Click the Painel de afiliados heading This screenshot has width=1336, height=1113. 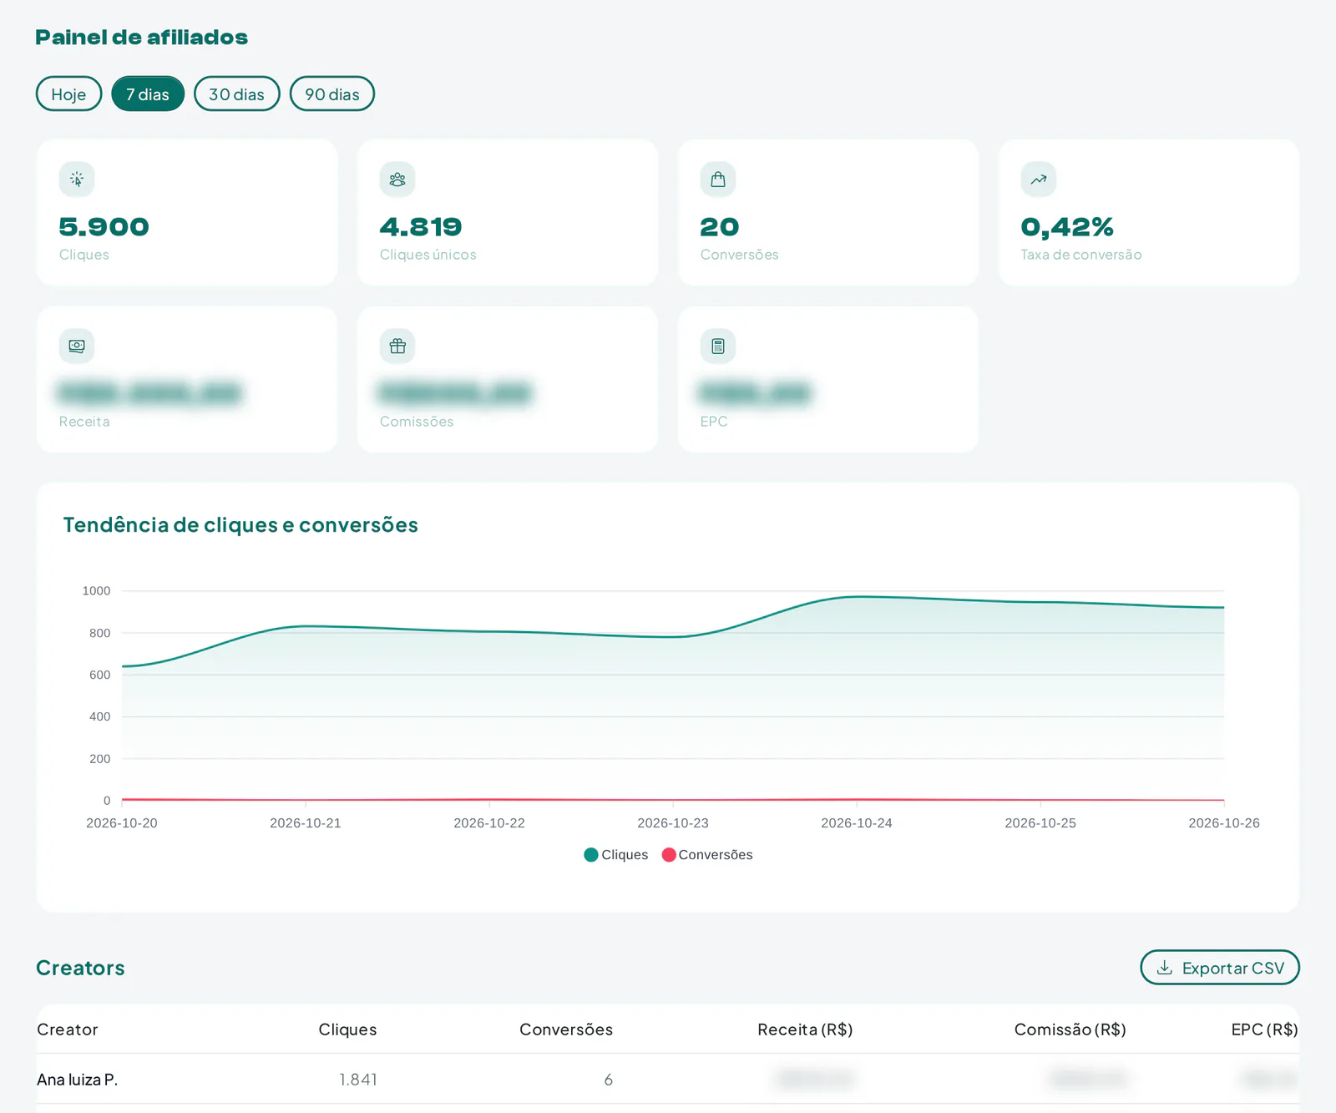142,38
